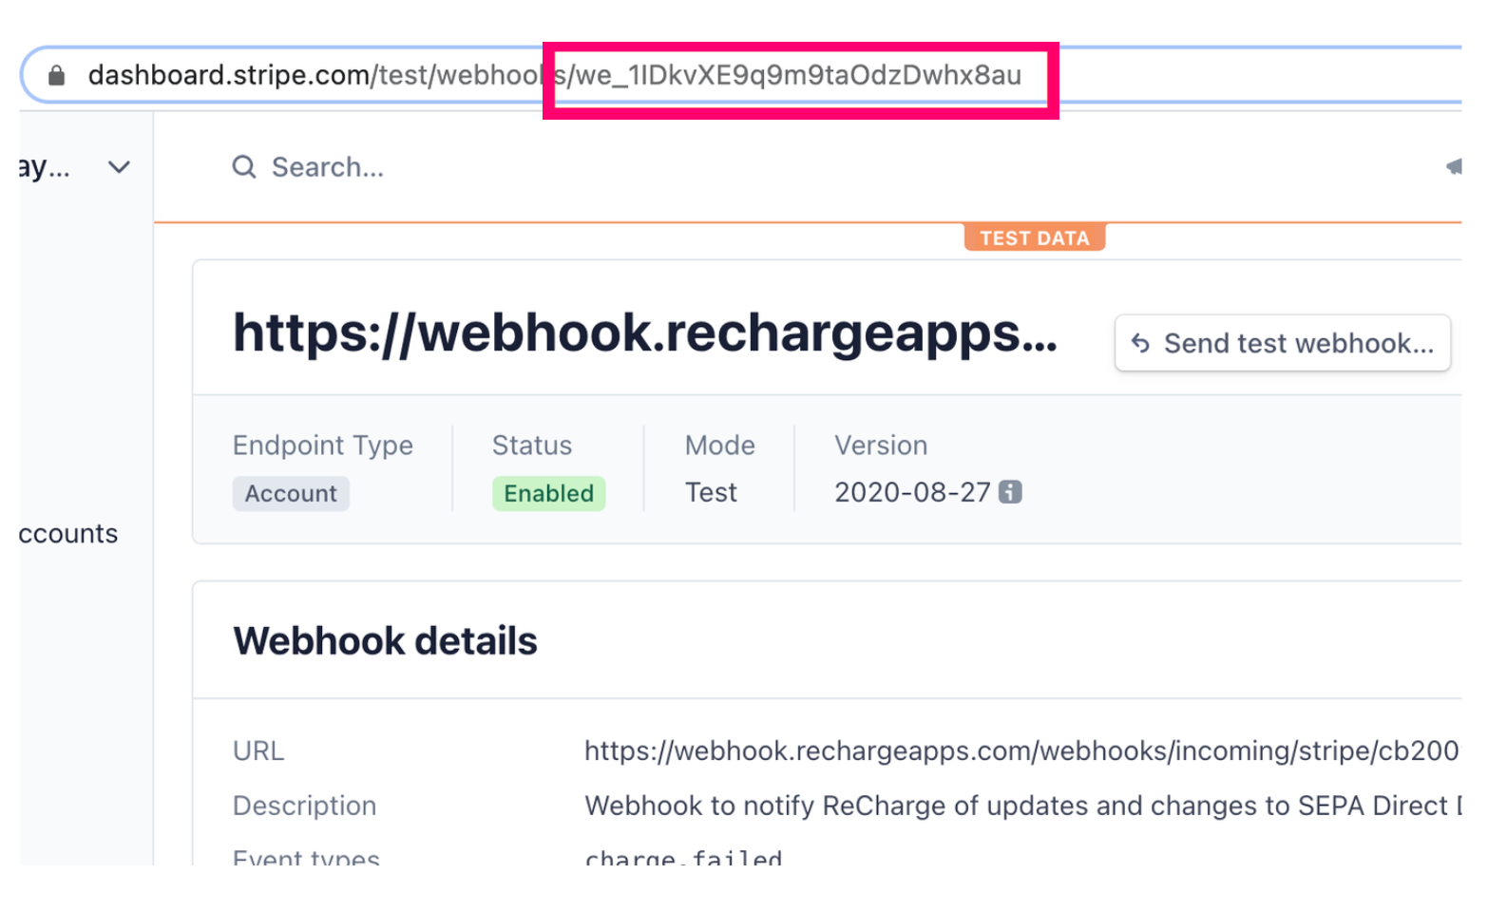Open the accounts item in the sidebar
Viewport: 1507px width, 912px height.
68,534
